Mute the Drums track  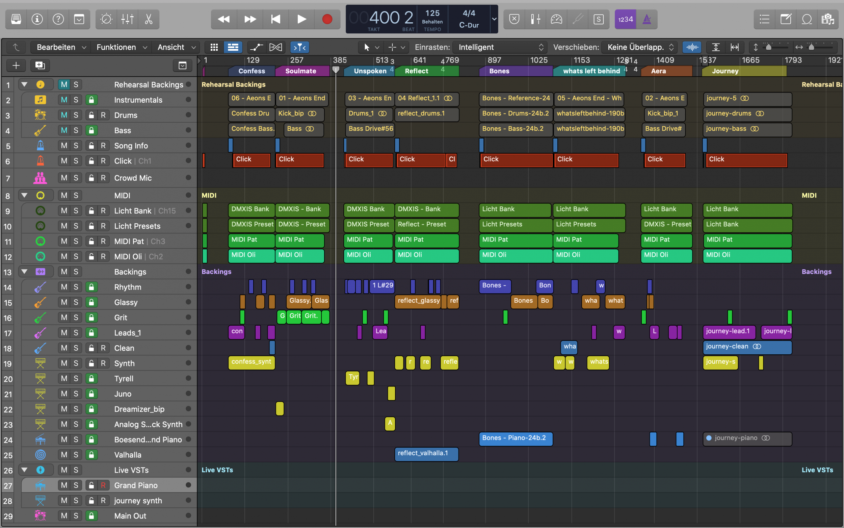pos(64,115)
